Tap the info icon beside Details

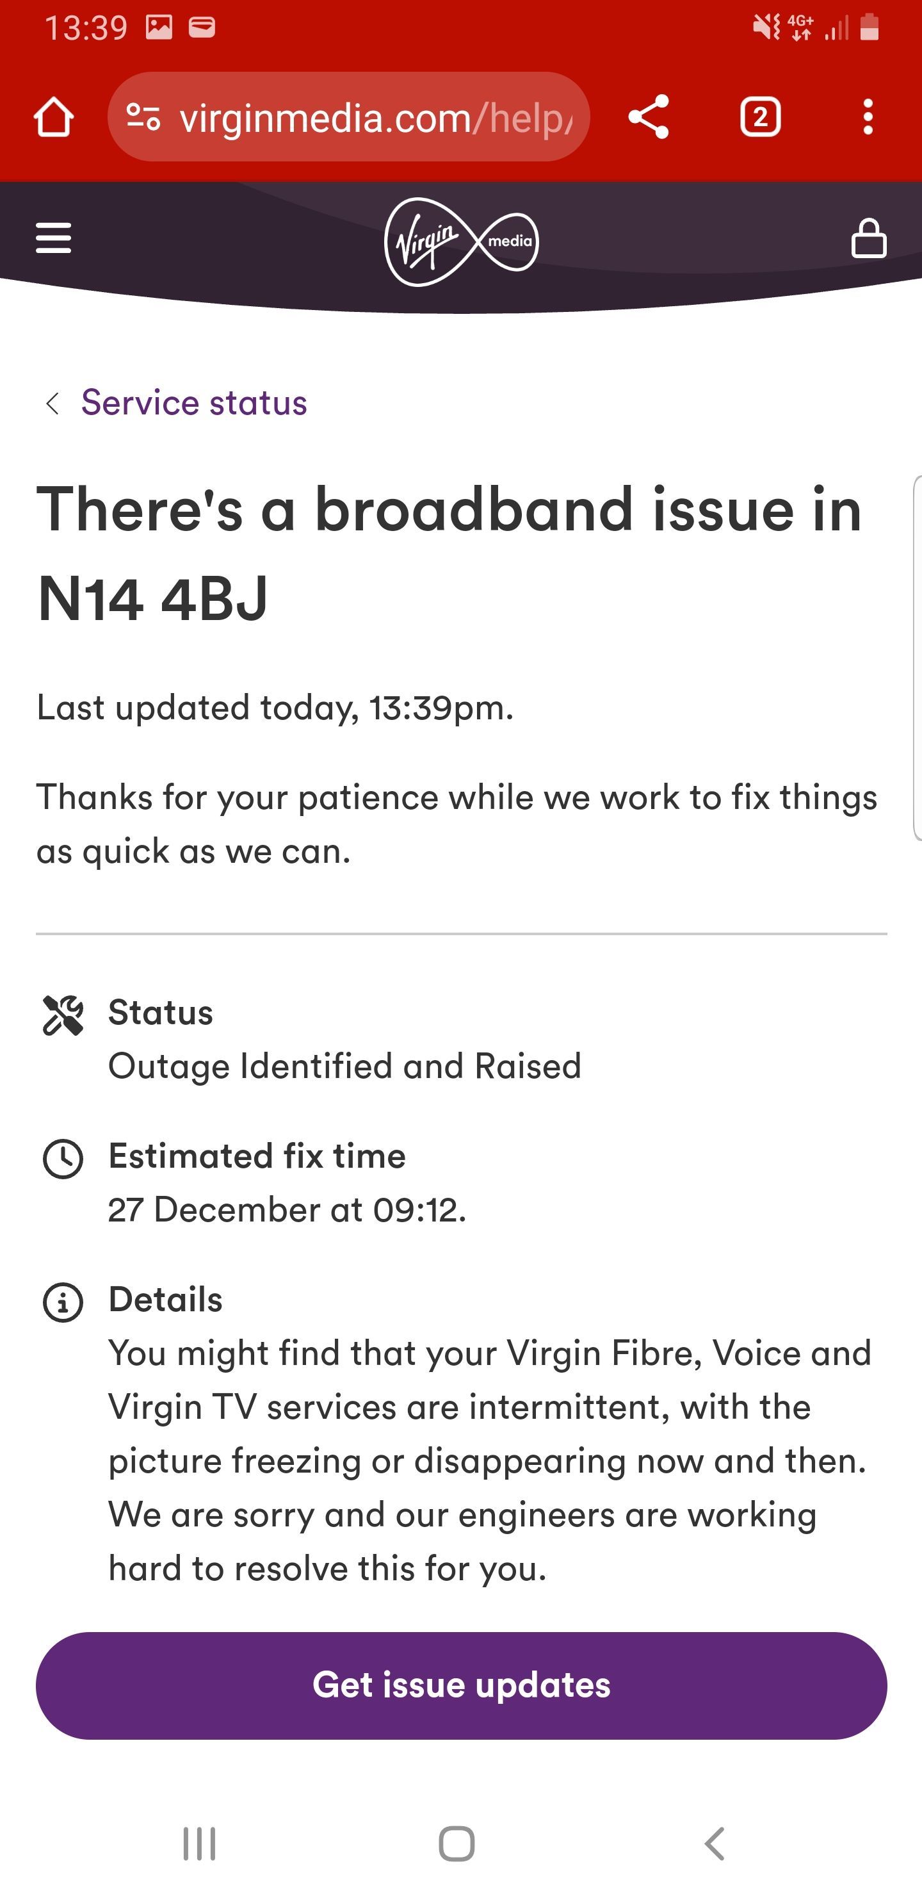coord(63,1303)
